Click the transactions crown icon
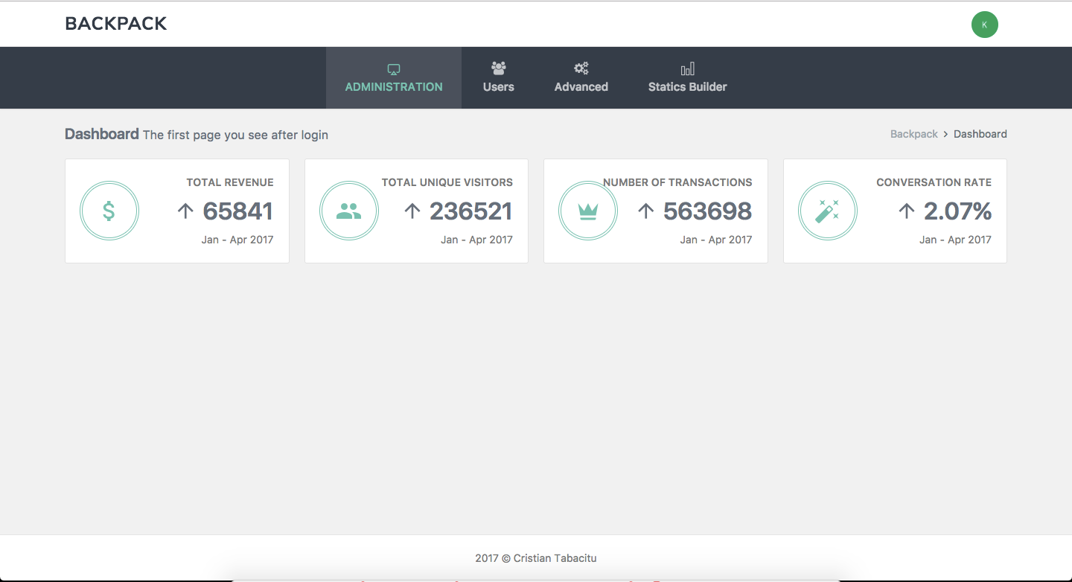This screenshot has width=1072, height=582. (588, 211)
